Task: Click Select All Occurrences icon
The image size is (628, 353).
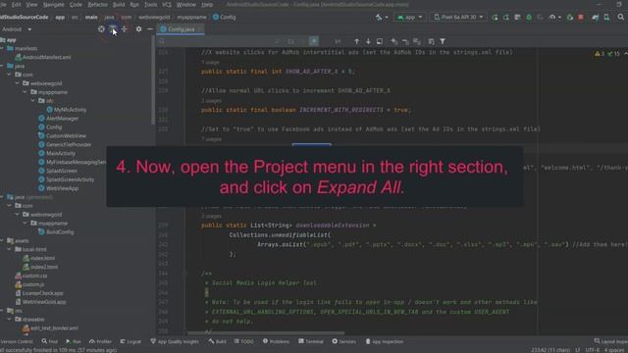Action: pos(417,41)
